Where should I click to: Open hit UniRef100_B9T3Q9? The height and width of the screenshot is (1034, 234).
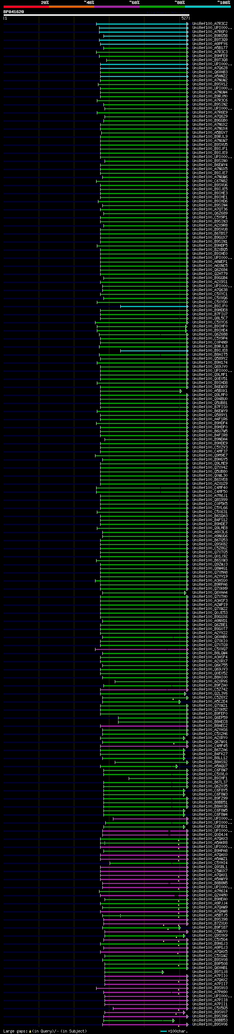pos(210,40)
